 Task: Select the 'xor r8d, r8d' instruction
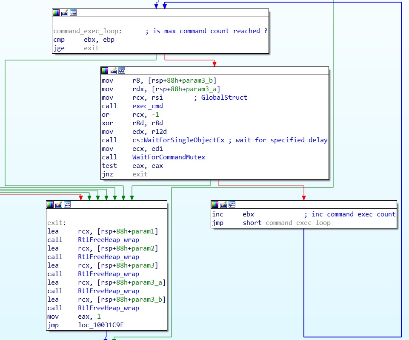tap(132, 123)
